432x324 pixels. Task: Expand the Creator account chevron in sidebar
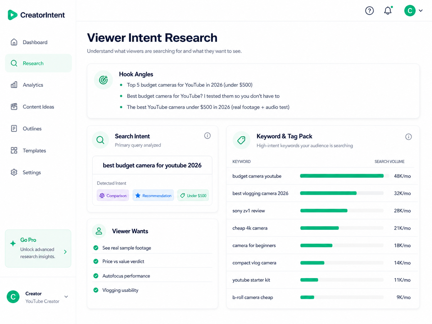[66, 297]
